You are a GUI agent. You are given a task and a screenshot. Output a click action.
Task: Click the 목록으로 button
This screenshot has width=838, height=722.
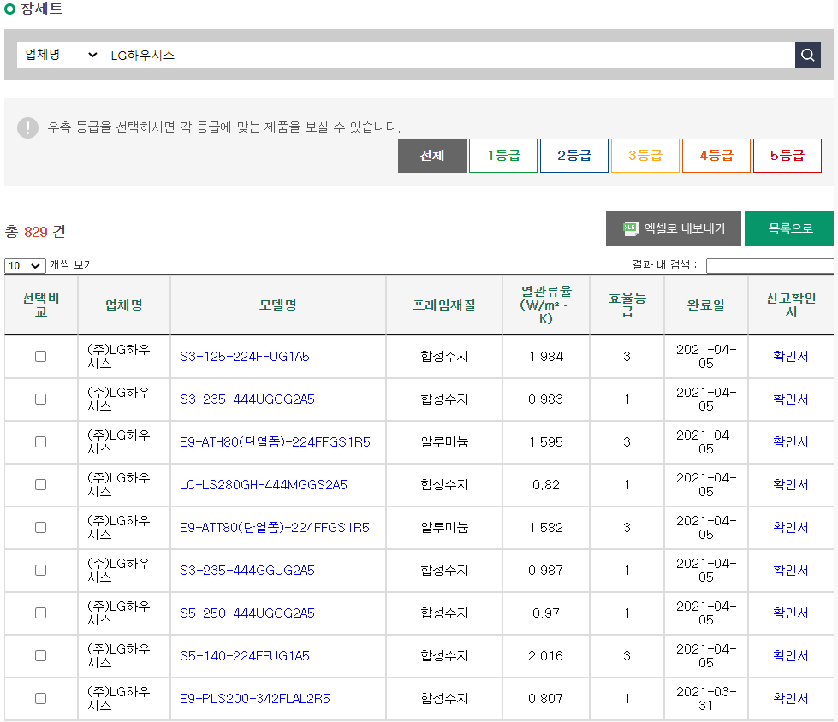click(789, 228)
